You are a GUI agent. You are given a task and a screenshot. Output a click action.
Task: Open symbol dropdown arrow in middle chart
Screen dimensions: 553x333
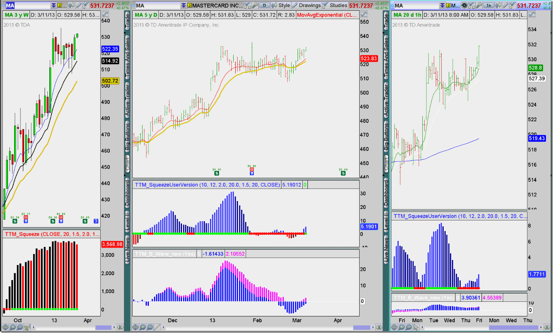pos(184,6)
